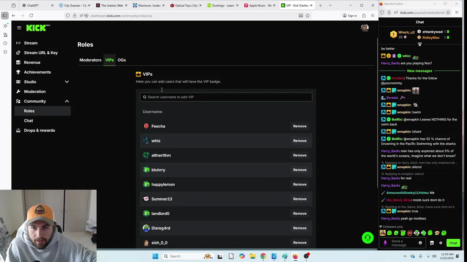This screenshot has width=467, height=262.
Task: Launch Google Chrome from taskbar
Action: pyautogui.click(x=263, y=256)
